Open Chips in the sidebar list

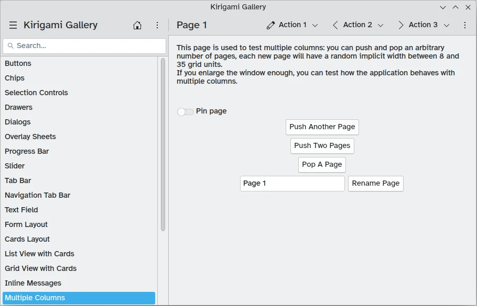tap(79, 78)
